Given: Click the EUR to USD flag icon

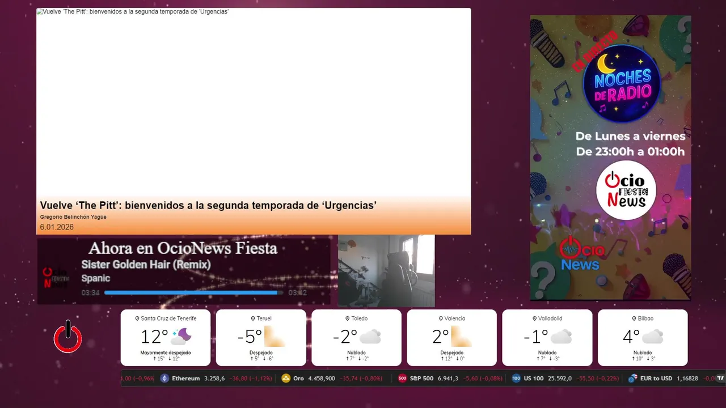Looking at the screenshot, I should coord(632,379).
